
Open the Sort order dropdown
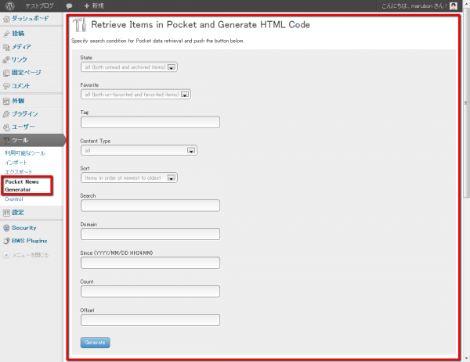(x=129, y=177)
